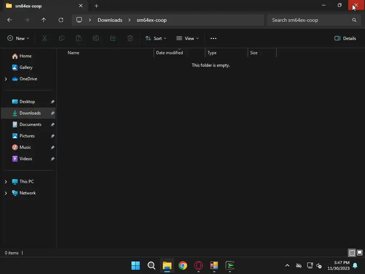This screenshot has height=274, width=365.
Task: Select the sm64ex-coop tab title
Action: 28,6
